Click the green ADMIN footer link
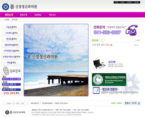The height and width of the screenshot is (117, 145). [119, 103]
